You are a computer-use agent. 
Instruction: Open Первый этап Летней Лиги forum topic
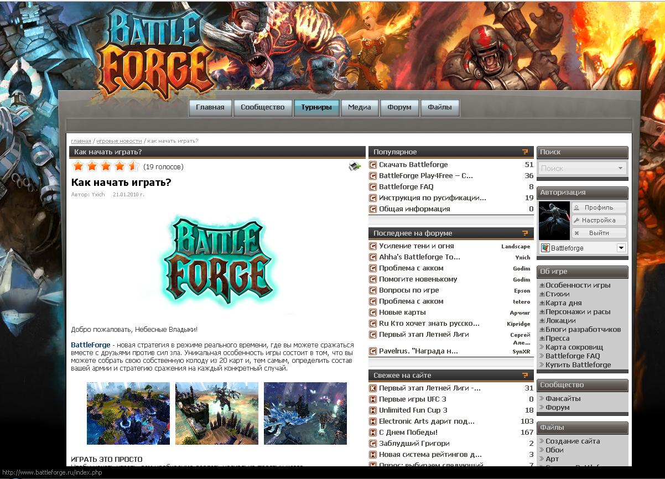pos(424,335)
